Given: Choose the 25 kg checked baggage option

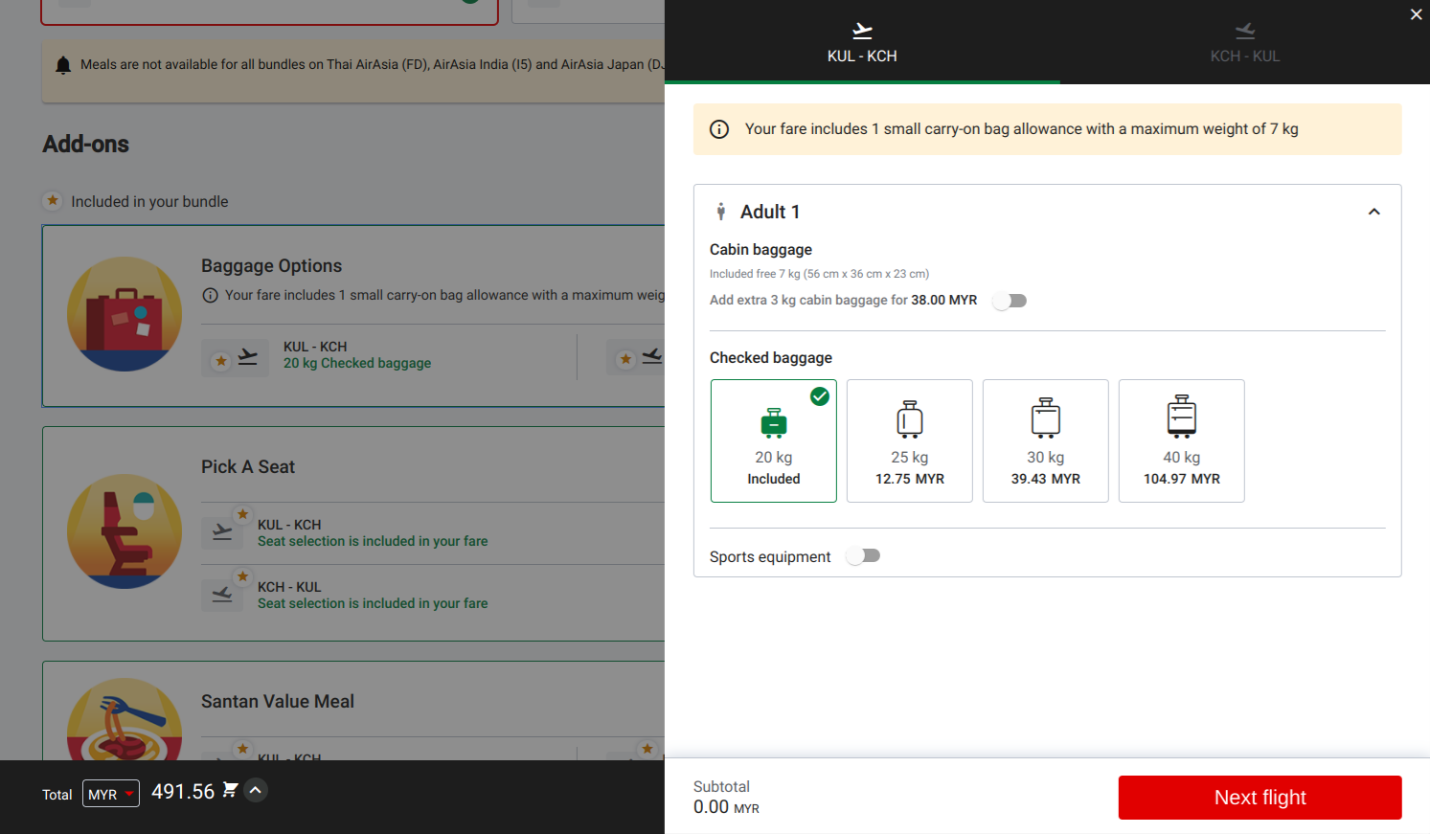Looking at the screenshot, I should (910, 440).
